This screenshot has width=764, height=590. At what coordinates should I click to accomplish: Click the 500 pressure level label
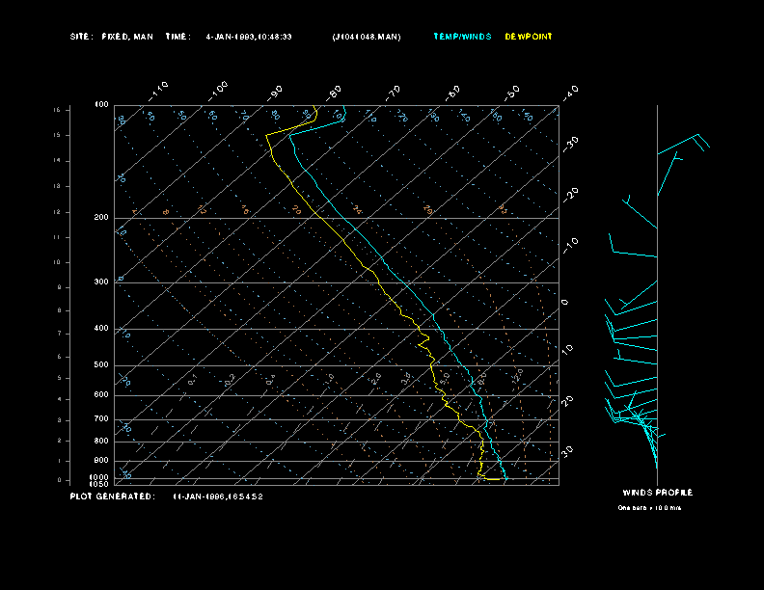click(101, 364)
